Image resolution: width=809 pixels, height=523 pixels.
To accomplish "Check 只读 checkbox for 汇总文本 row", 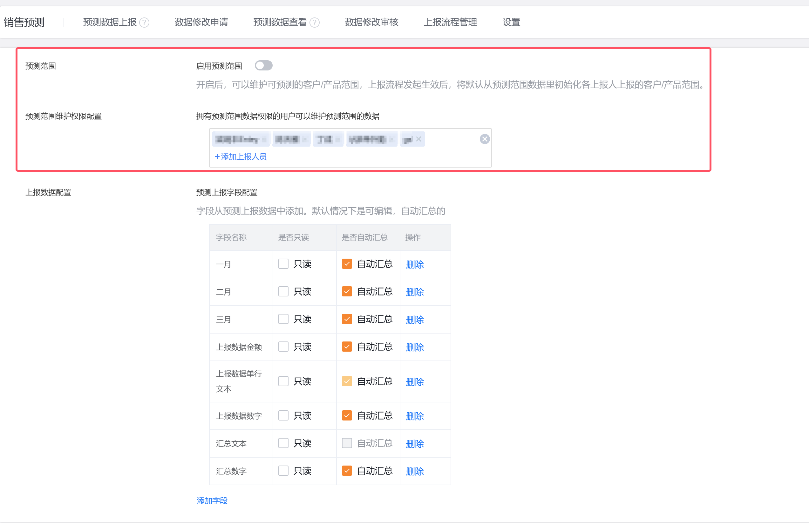I will click(283, 443).
